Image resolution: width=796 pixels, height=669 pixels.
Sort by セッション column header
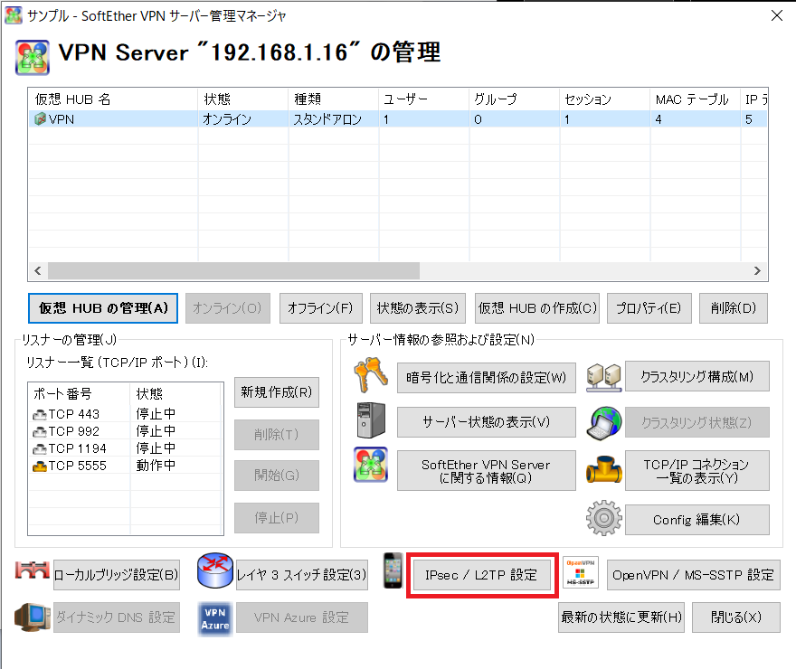click(x=604, y=99)
